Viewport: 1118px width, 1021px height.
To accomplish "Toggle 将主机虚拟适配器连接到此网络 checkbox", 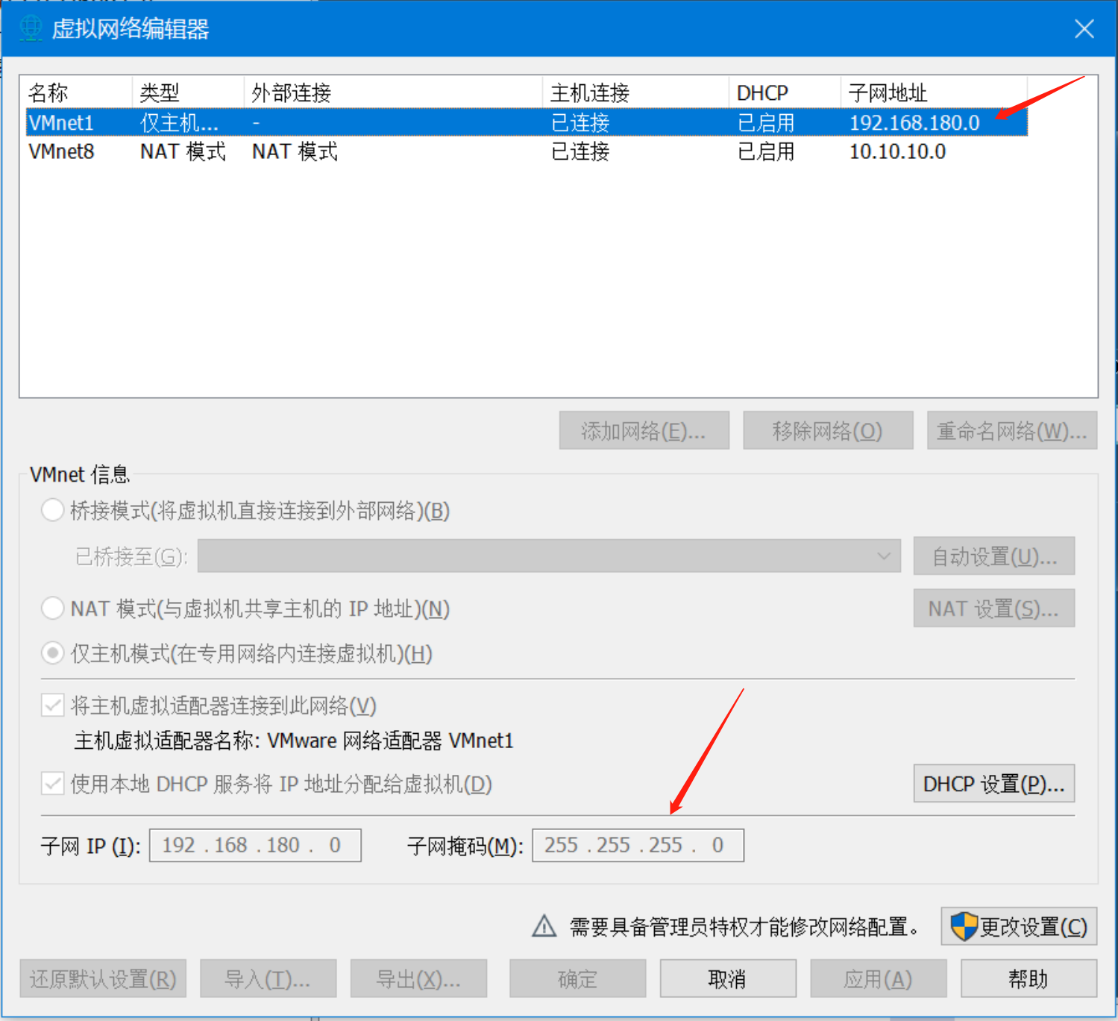I will tap(52, 705).
